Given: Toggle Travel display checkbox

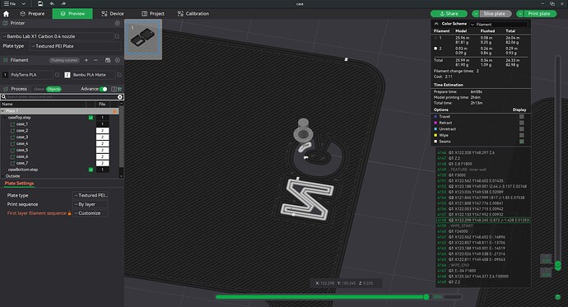Looking at the screenshot, I should tap(522, 117).
